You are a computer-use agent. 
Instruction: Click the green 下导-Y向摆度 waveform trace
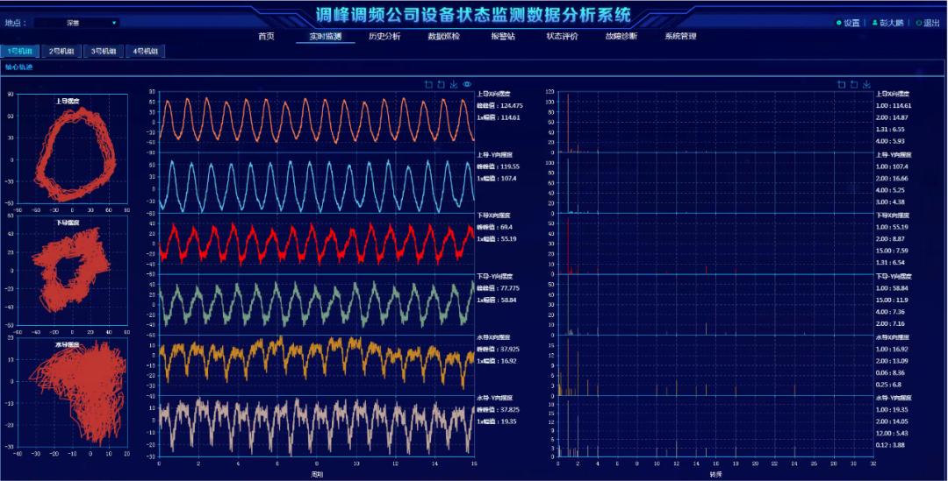(316, 303)
